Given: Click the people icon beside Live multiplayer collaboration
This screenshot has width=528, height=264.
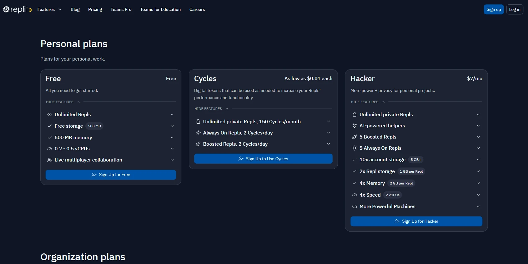Looking at the screenshot, I should 50,160.
